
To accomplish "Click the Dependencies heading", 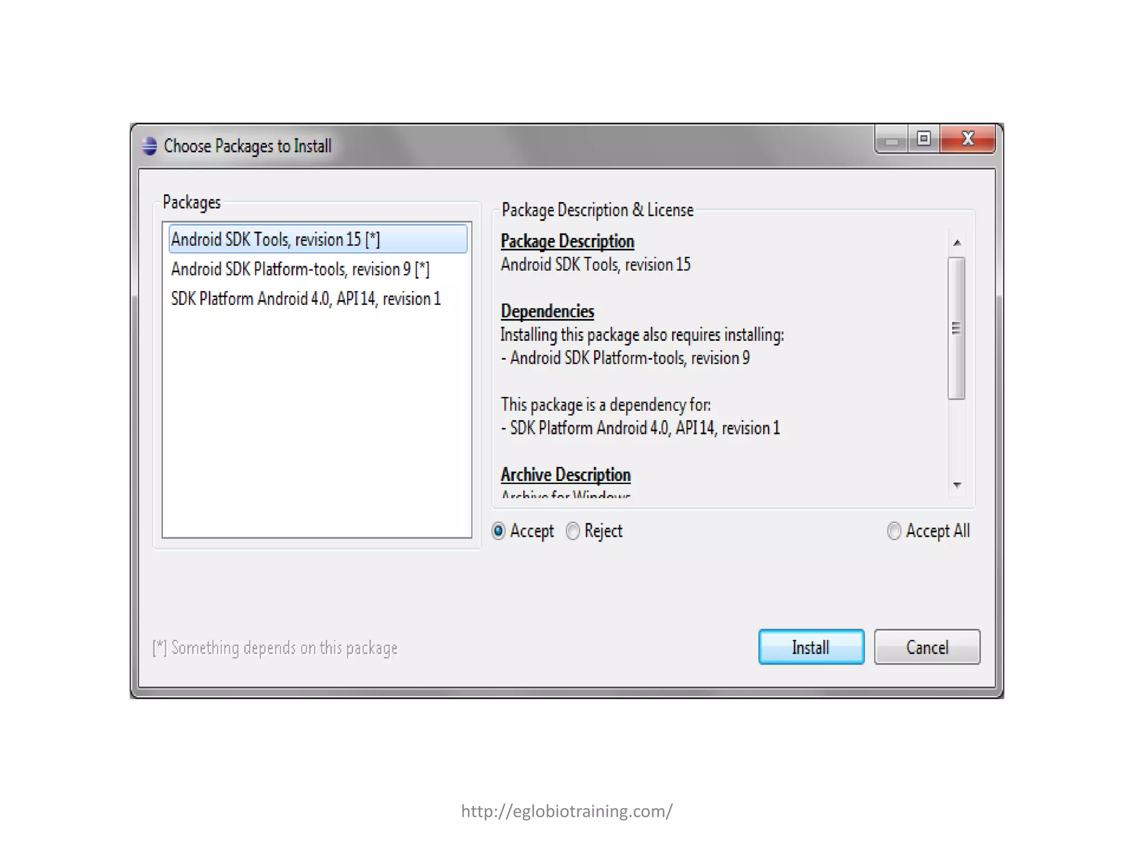I will [547, 311].
